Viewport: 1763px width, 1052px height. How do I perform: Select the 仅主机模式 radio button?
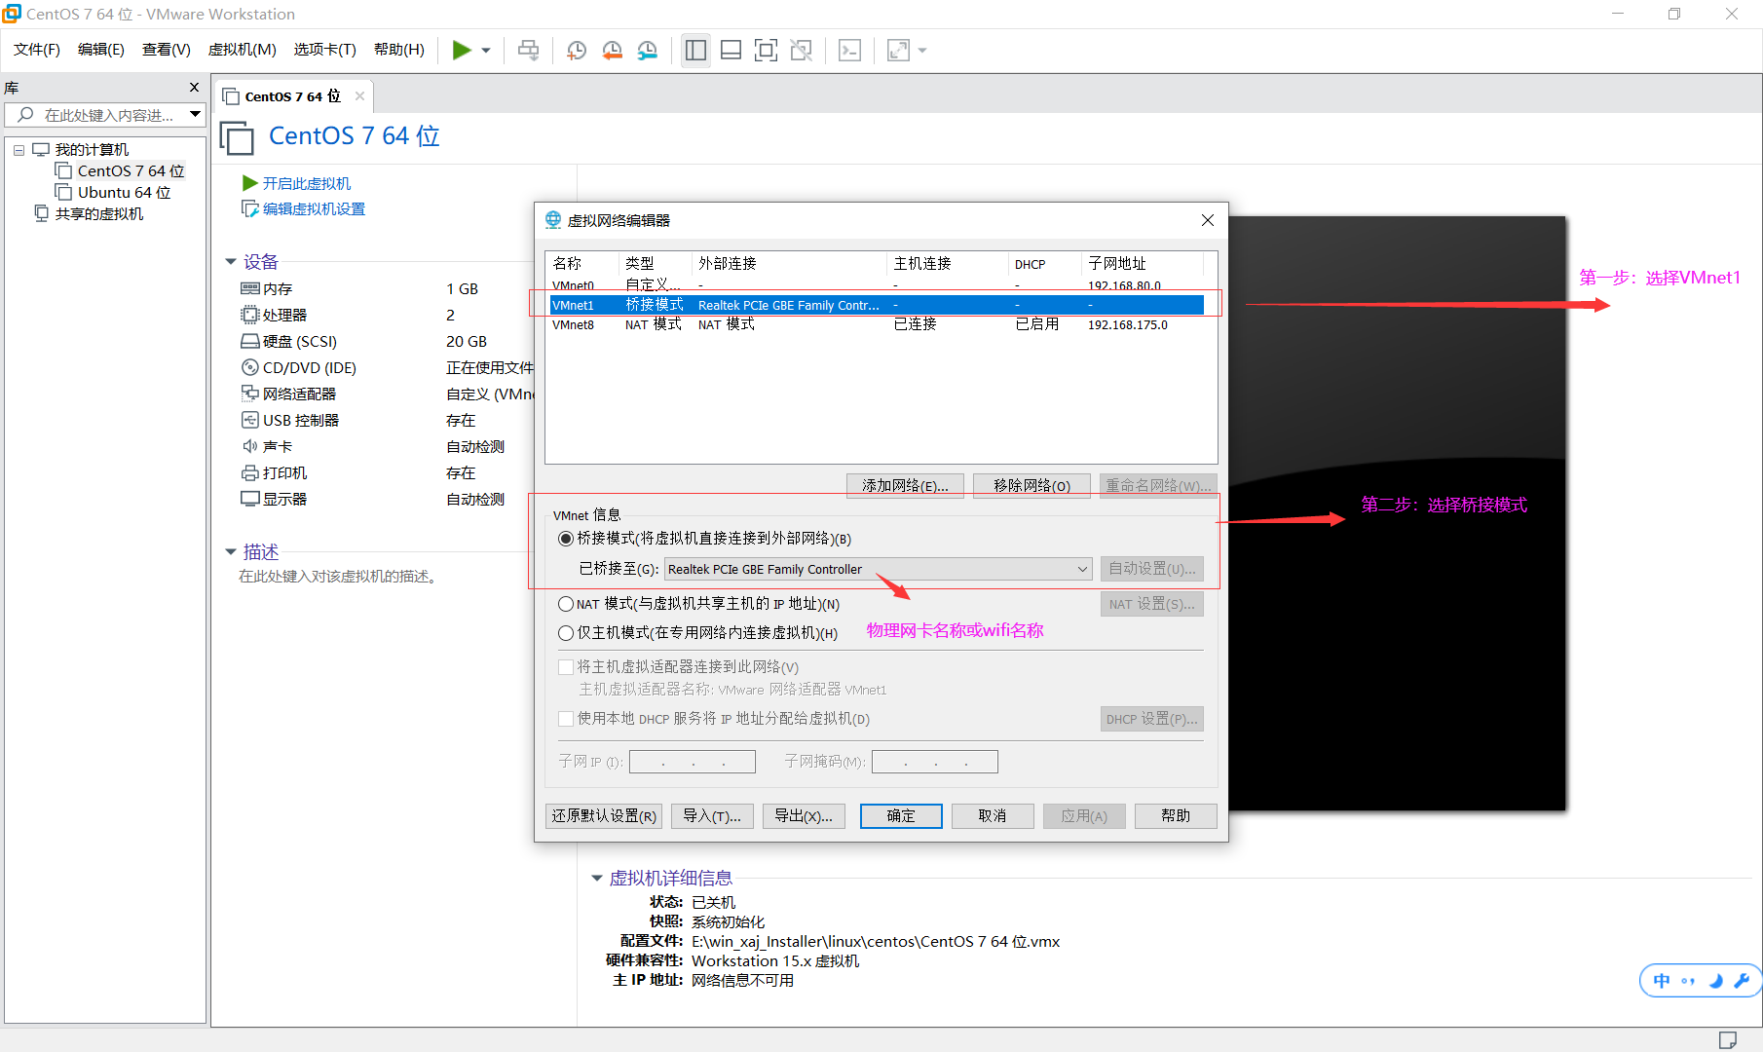(566, 633)
